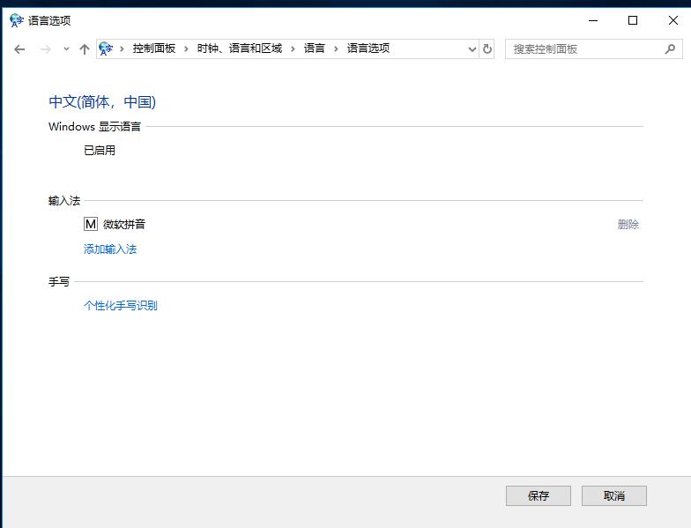Open the 个性化手写识别 link
Screen dimensions: 691x528
pyautogui.click(x=121, y=306)
